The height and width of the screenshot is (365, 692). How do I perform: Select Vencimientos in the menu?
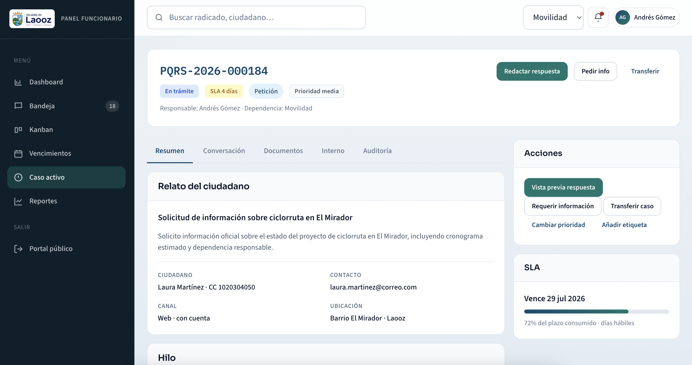pyautogui.click(x=66, y=154)
